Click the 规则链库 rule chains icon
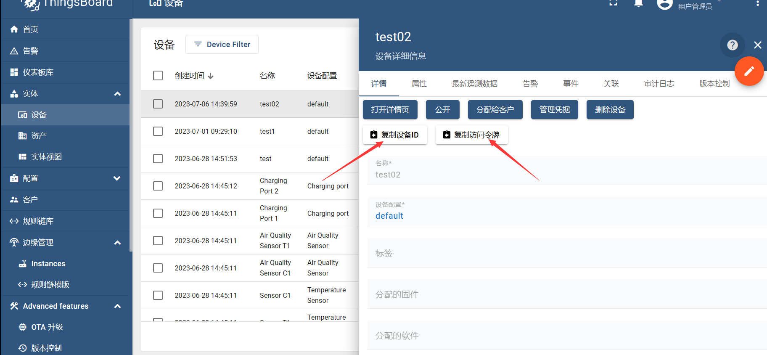 point(14,221)
